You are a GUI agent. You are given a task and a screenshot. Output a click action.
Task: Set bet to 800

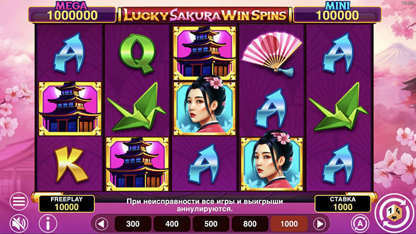click(x=250, y=224)
